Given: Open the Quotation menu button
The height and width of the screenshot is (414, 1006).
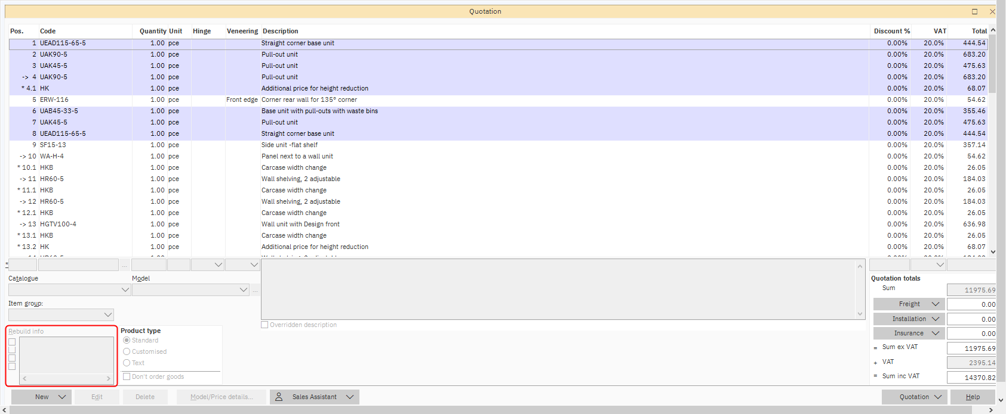Looking at the screenshot, I should tap(914, 397).
